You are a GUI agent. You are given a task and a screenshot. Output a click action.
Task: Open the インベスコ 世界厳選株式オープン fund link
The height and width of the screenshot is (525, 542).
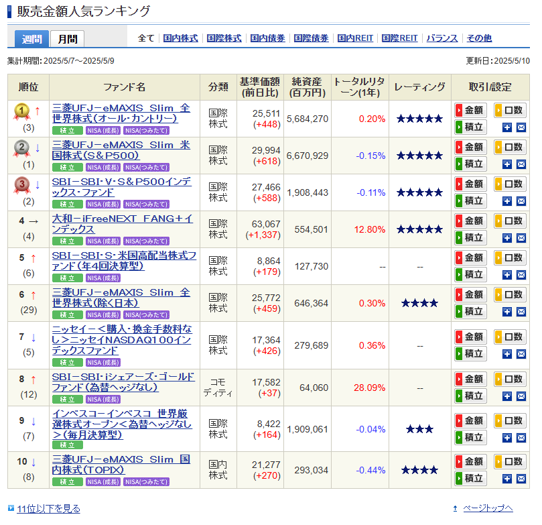tap(122, 424)
